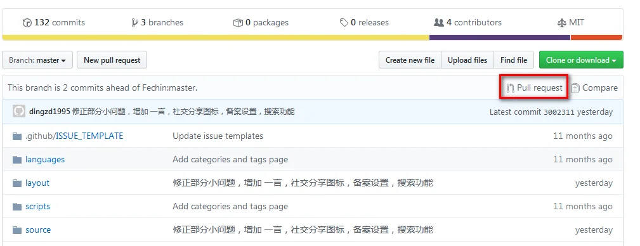Click the New pull request button
The width and height of the screenshot is (640, 246).
pos(112,60)
